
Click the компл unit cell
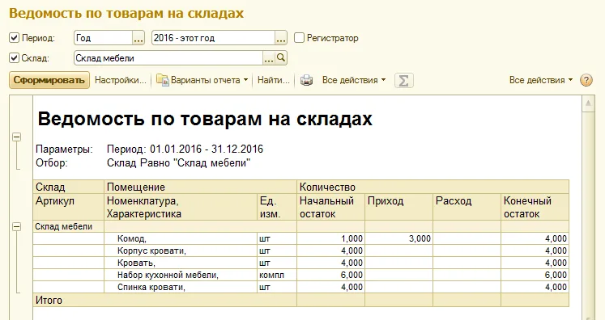pos(277,275)
